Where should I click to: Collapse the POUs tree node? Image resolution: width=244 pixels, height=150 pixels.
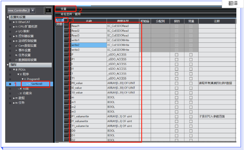pyautogui.click(x=14, y=69)
